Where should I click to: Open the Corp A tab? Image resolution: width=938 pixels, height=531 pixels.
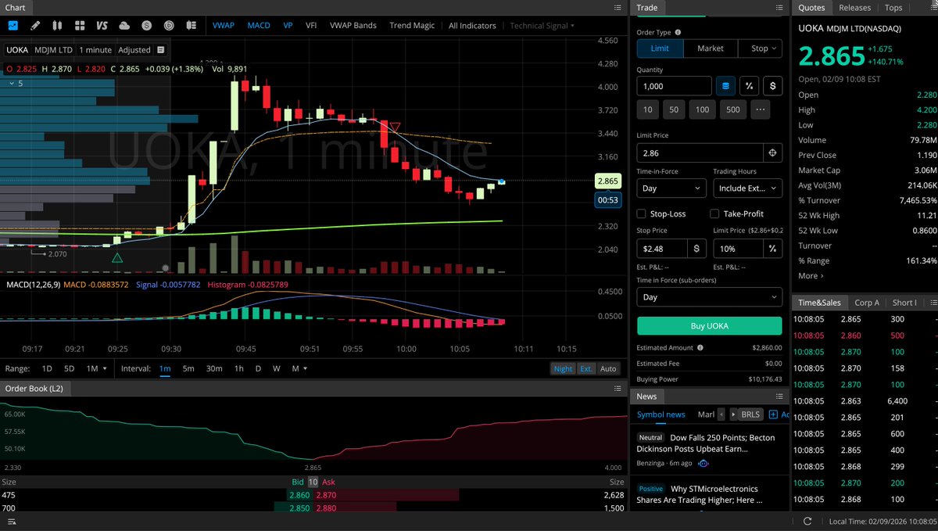tap(867, 303)
